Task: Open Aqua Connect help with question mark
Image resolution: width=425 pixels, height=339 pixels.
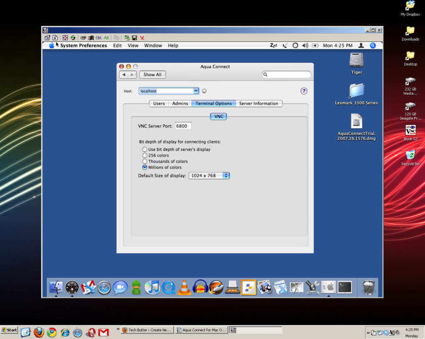Action: point(304,91)
